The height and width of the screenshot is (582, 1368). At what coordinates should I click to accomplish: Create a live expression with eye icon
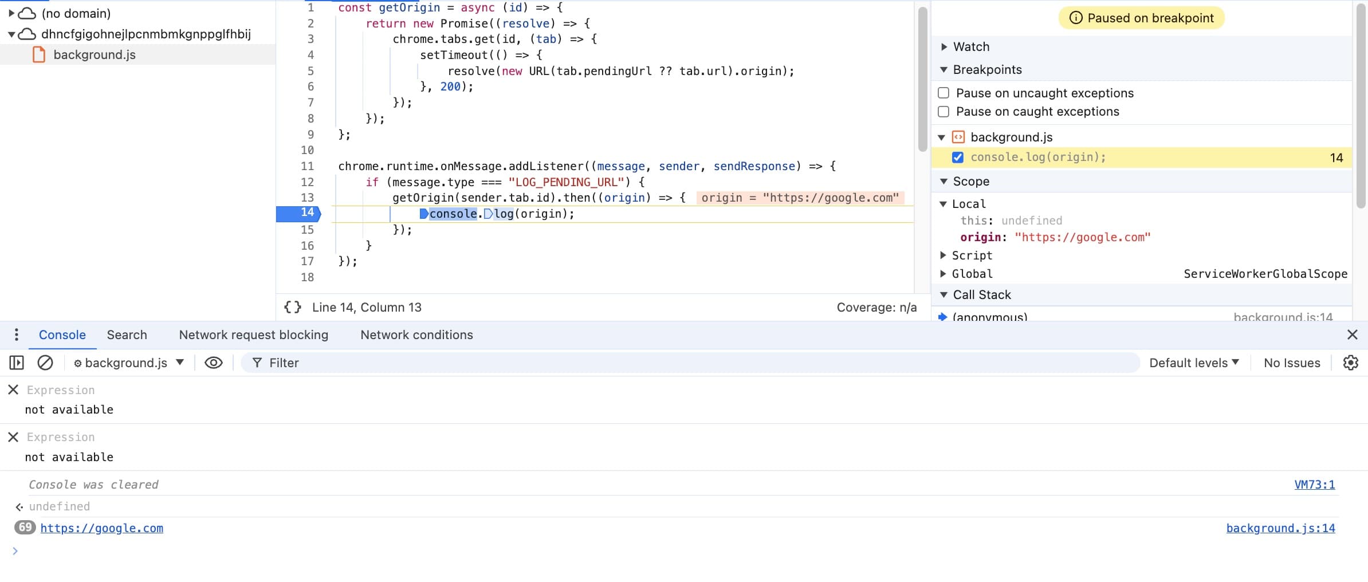(214, 363)
